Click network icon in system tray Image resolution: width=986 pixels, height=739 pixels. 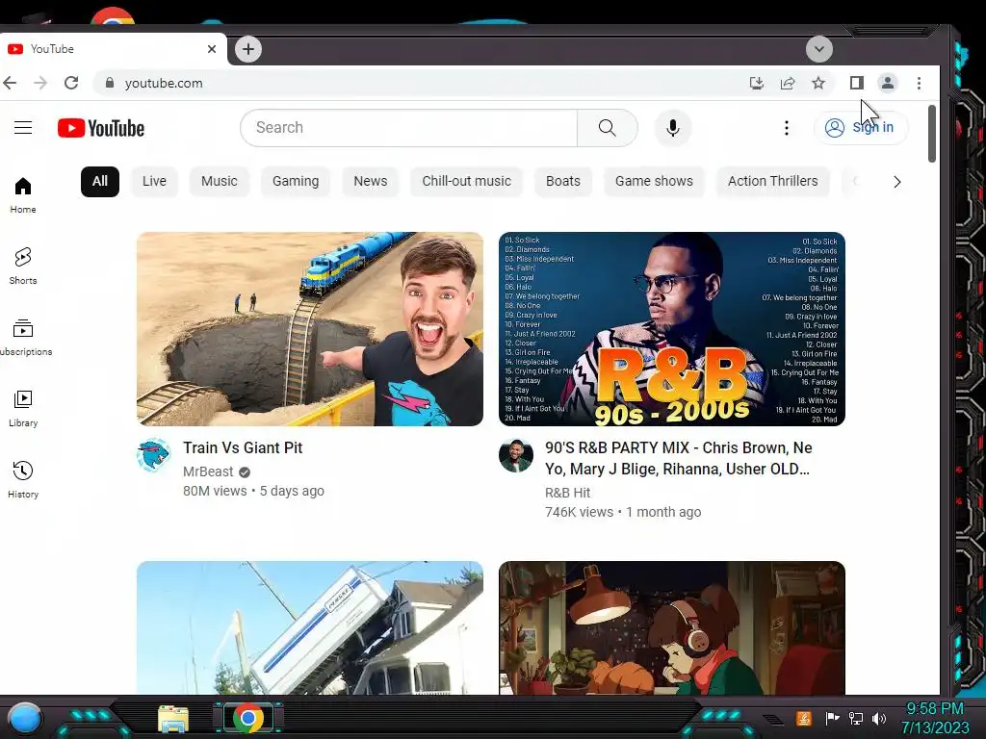coord(856,718)
